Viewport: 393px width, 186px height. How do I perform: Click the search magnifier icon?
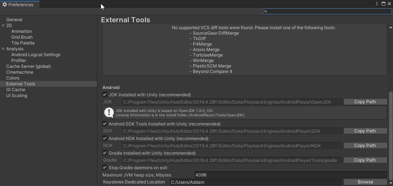tap(266, 11)
